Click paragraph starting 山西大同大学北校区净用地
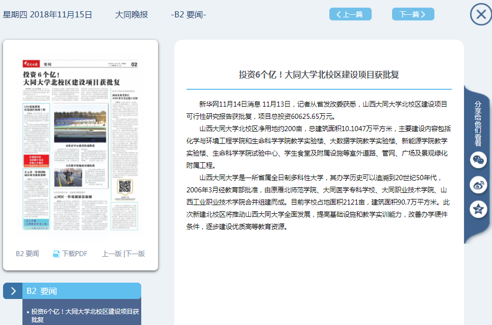Image resolution: width=492 pixels, height=325 pixels. tap(319, 147)
